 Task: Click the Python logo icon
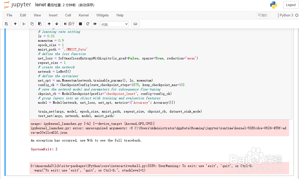click(x=274, y=5)
